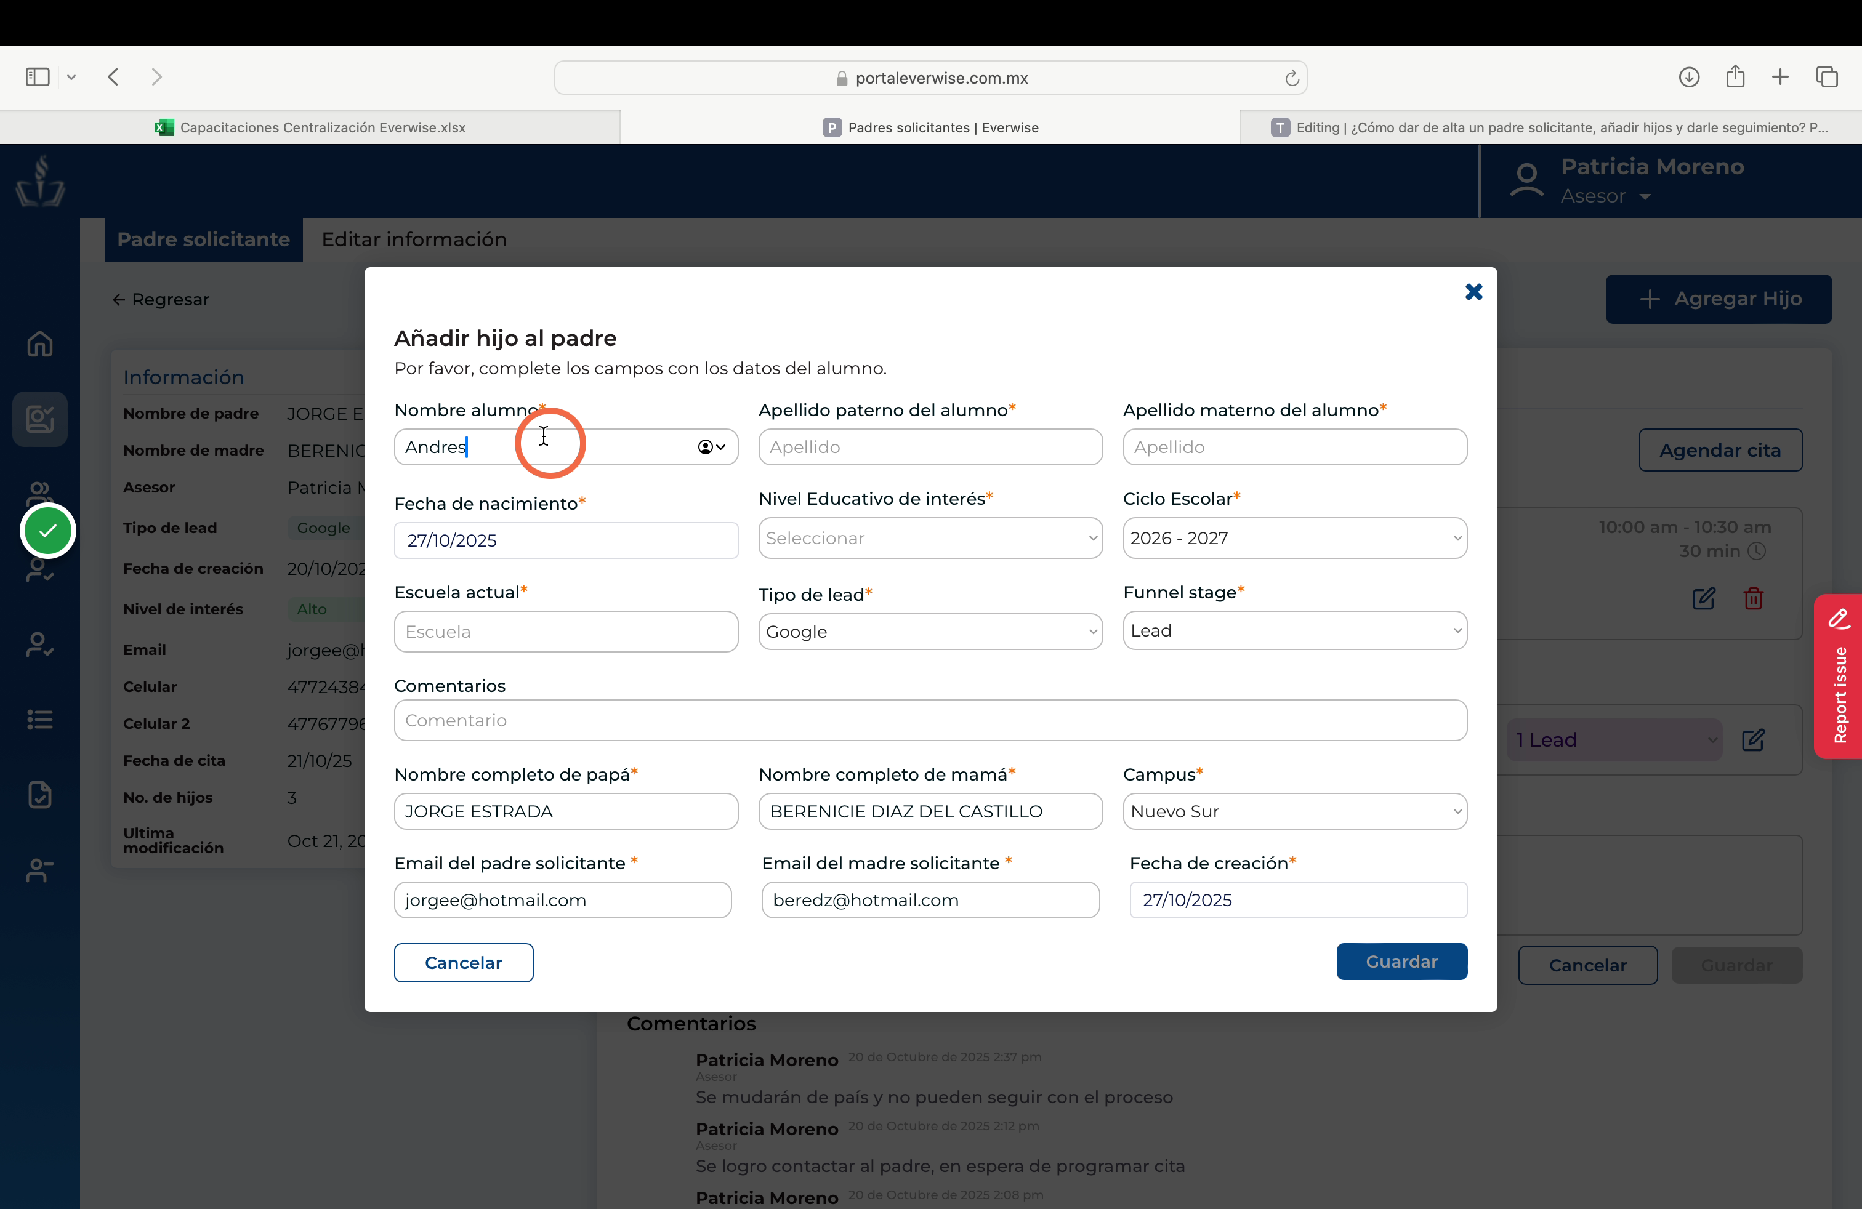Open Campus Nuevo Sur dropdown
1862x1209 pixels.
coord(1295,812)
